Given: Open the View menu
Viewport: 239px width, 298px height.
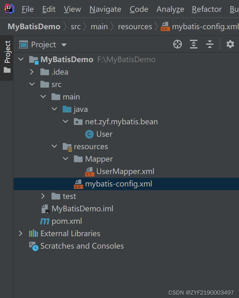Looking at the screenshot, I should [x=72, y=9].
